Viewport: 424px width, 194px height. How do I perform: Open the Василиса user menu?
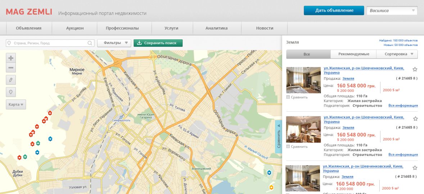(392, 11)
